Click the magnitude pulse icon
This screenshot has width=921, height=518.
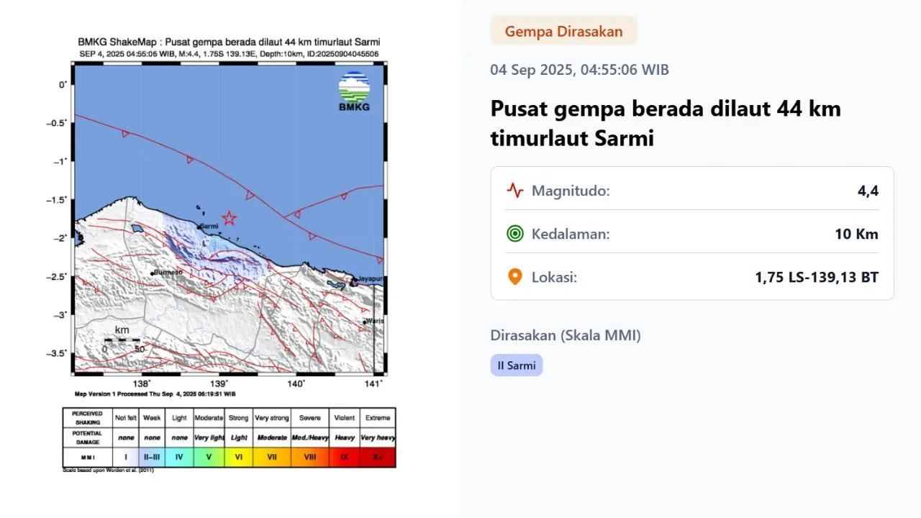pos(514,191)
